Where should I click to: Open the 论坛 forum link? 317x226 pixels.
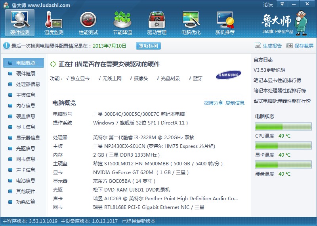click(x=268, y=5)
